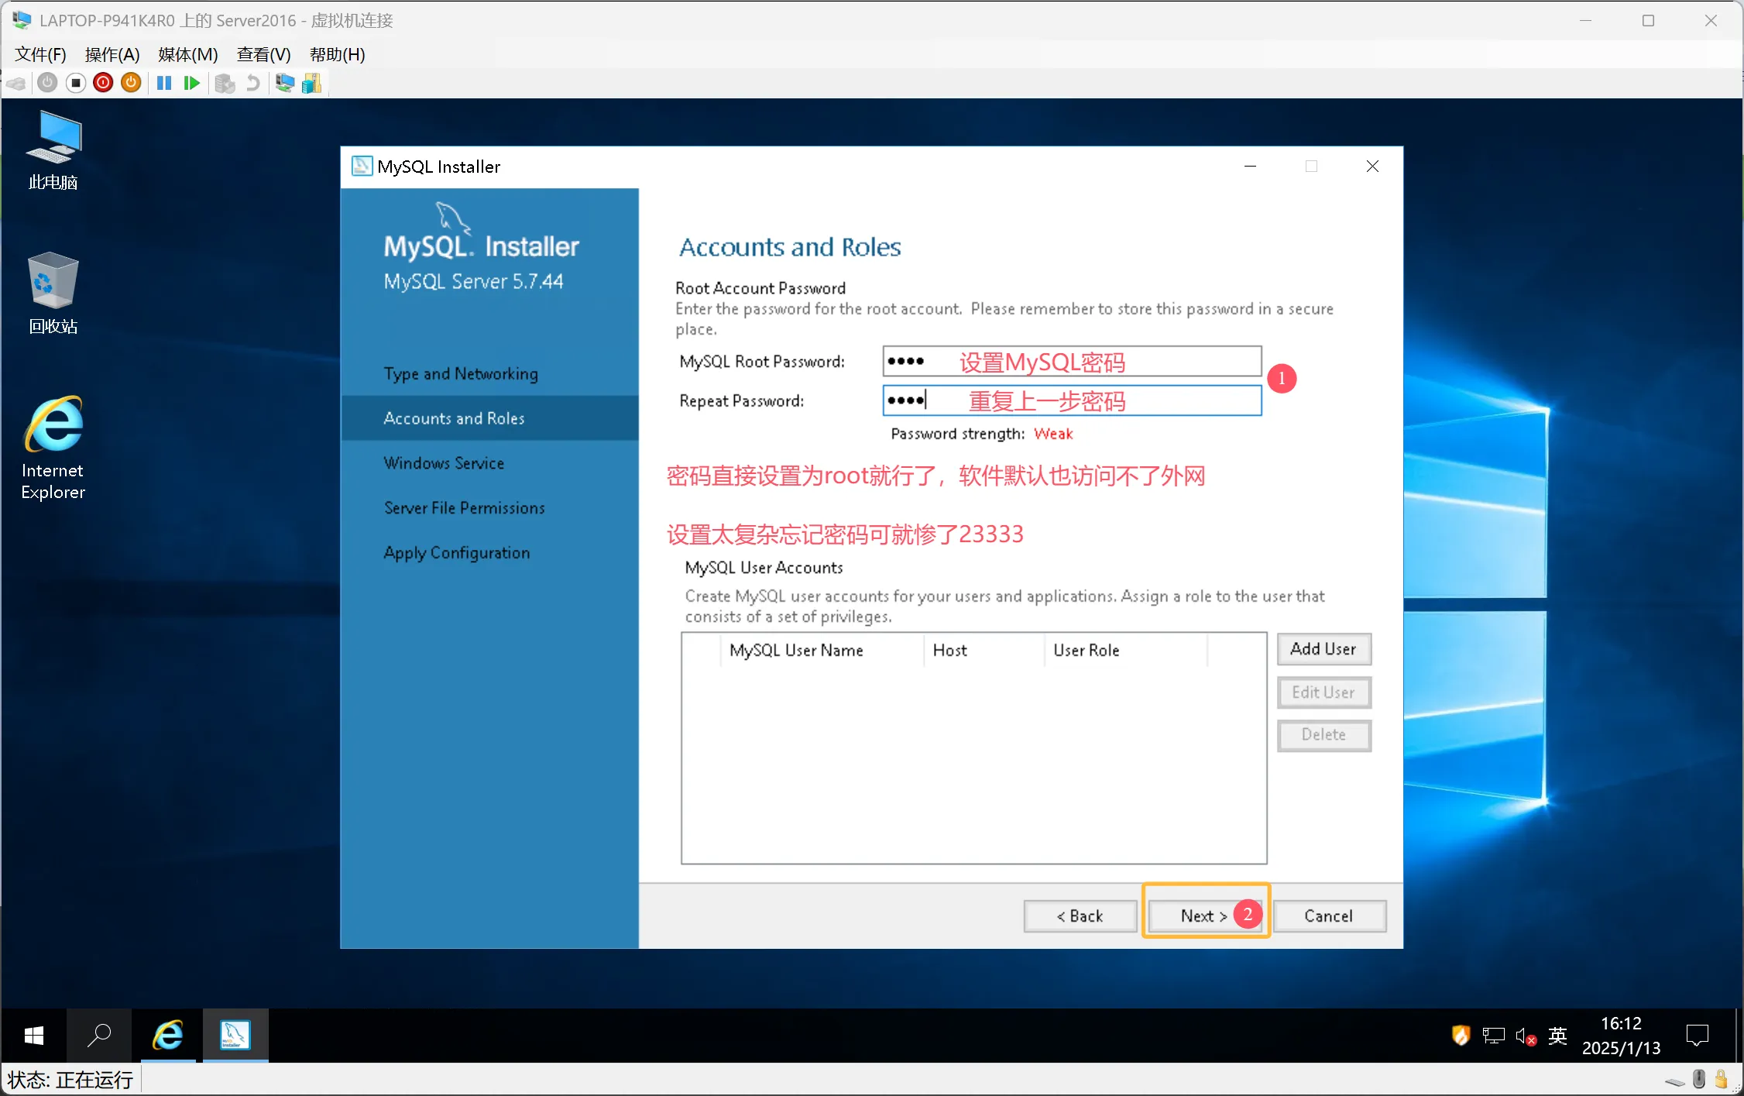Open the action center notification icon
This screenshot has height=1096, width=1744.
tap(1698, 1036)
